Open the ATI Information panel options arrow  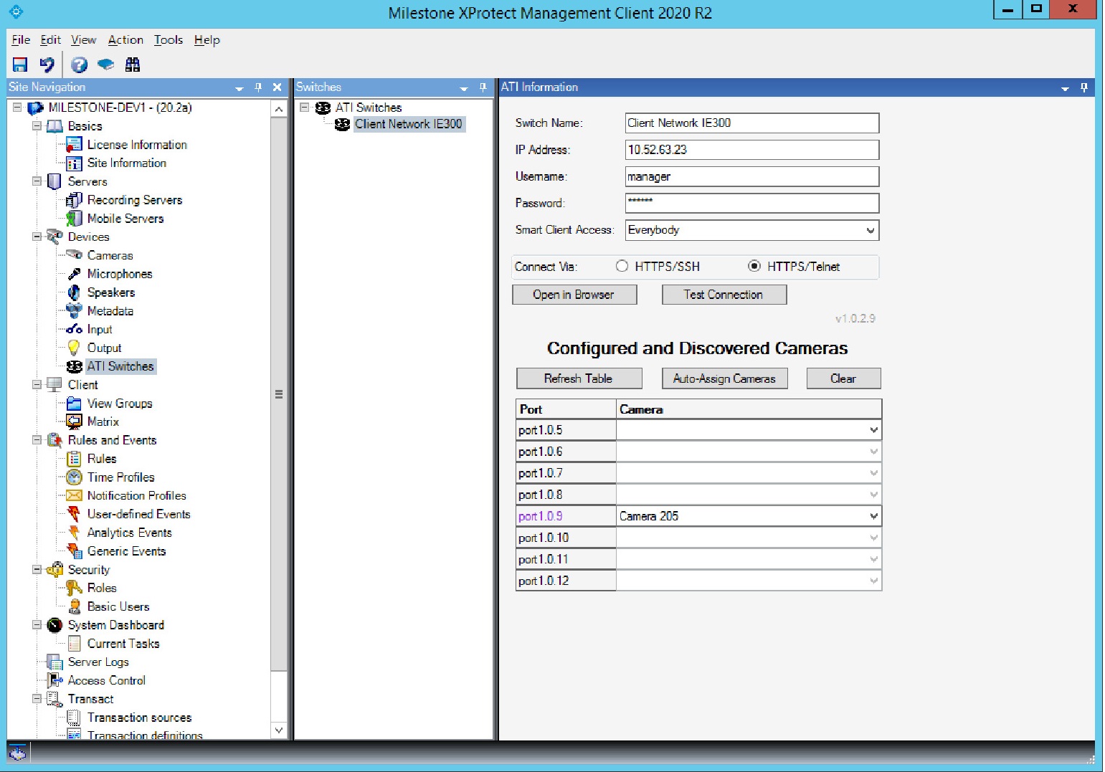pos(1065,88)
